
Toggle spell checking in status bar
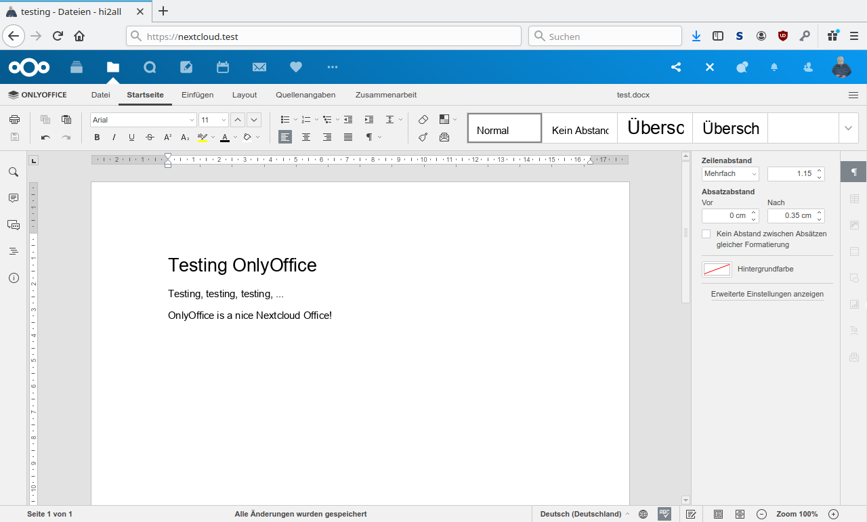pos(664,514)
